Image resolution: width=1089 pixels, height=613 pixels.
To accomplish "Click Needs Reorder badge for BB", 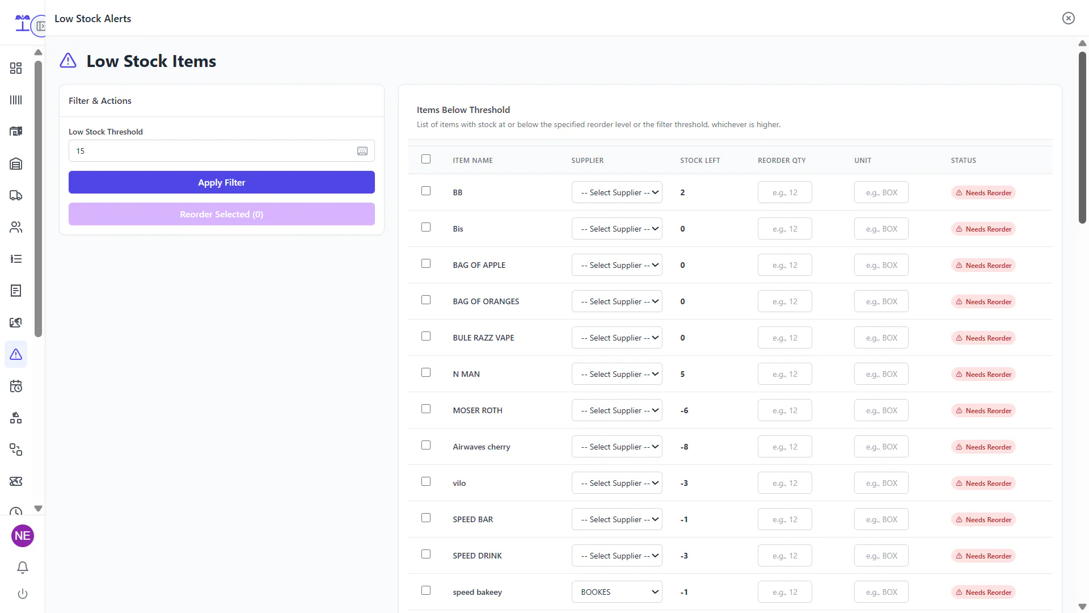I will pos(984,193).
